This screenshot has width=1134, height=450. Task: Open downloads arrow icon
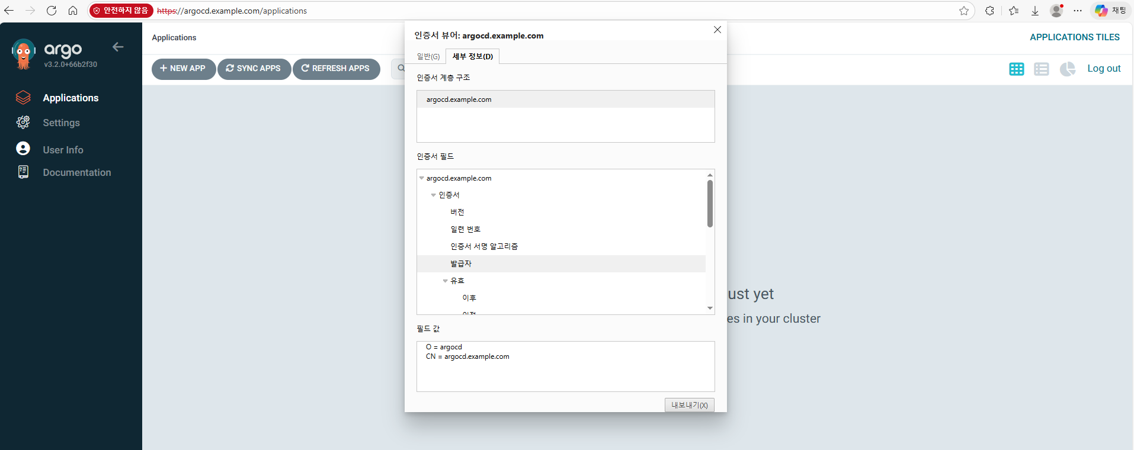coord(1035,11)
